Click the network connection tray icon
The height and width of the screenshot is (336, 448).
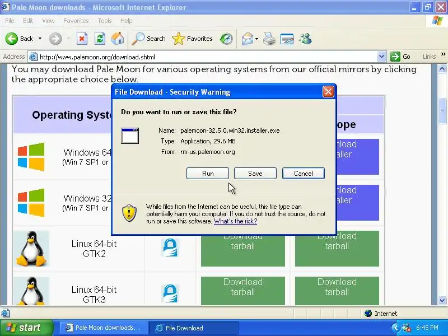(x=406, y=328)
